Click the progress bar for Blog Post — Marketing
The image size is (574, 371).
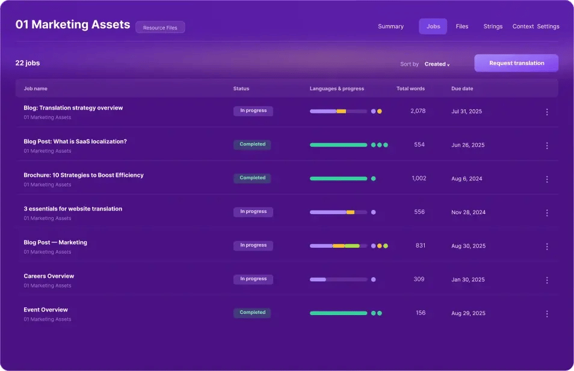click(338, 246)
